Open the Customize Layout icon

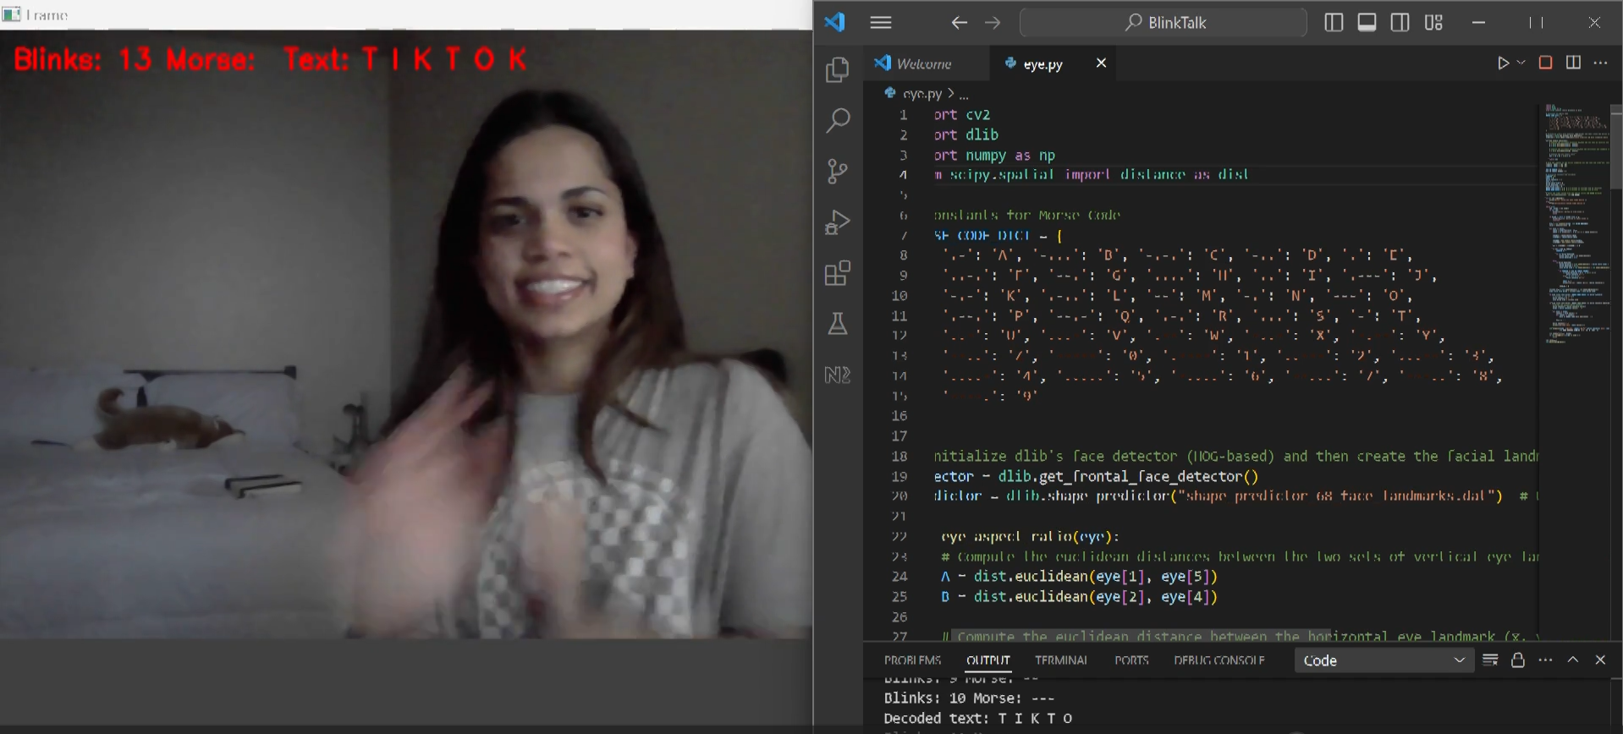tap(1433, 23)
